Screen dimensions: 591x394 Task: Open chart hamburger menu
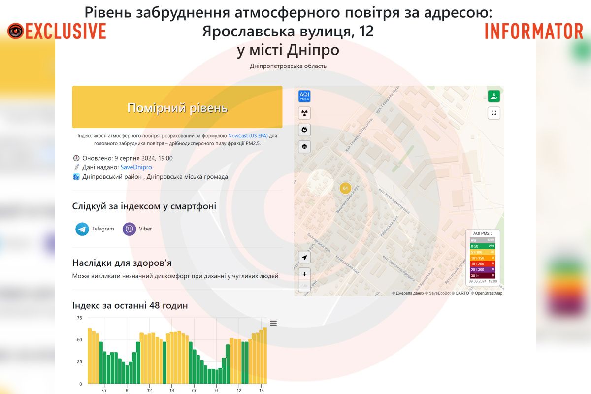(273, 323)
